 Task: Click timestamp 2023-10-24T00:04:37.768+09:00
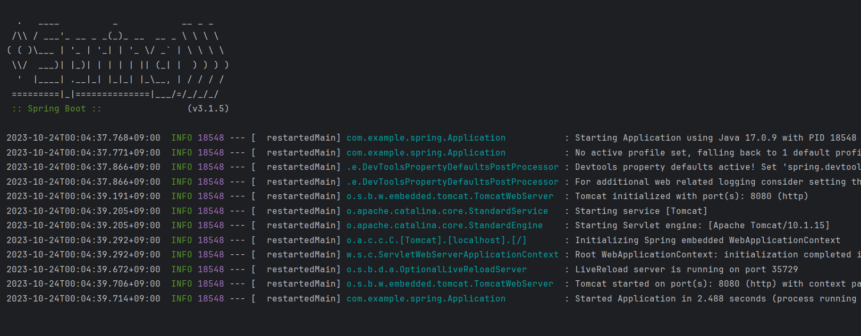[x=83, y=138]
